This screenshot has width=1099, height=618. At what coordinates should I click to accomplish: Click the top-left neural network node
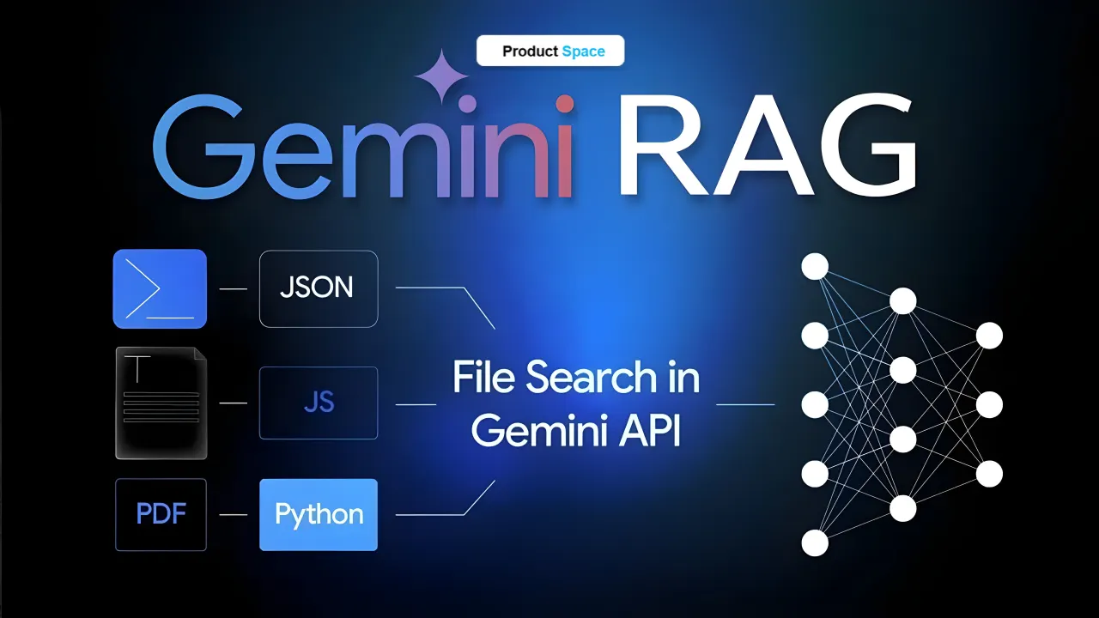(814, 266)
